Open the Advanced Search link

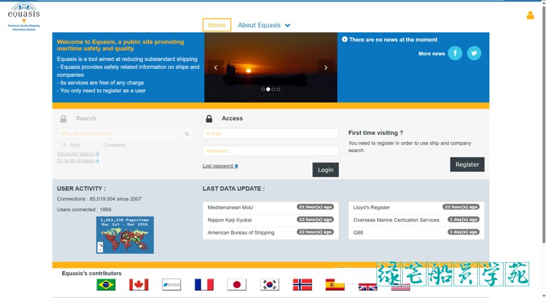pos(78,153)
